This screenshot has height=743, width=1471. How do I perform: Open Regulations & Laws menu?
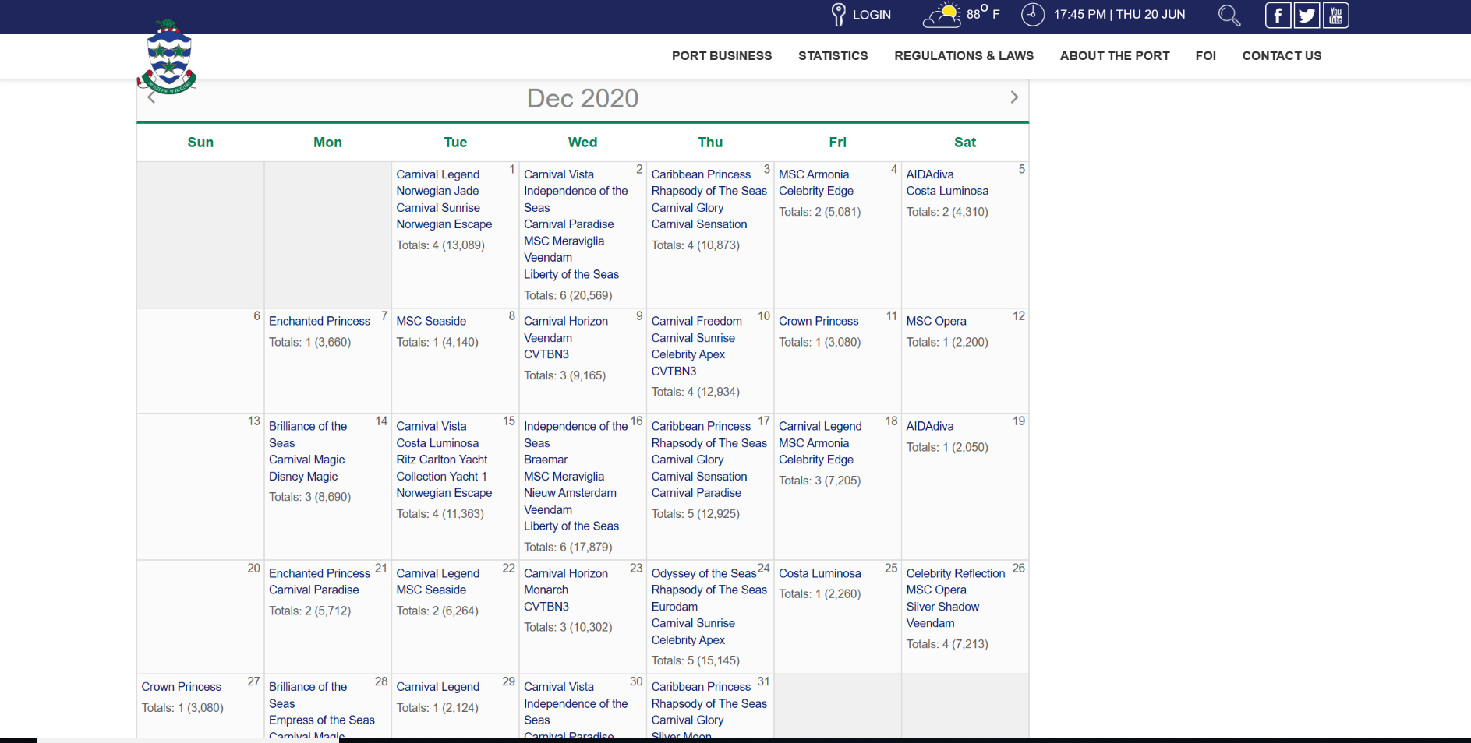coord(964,56)
